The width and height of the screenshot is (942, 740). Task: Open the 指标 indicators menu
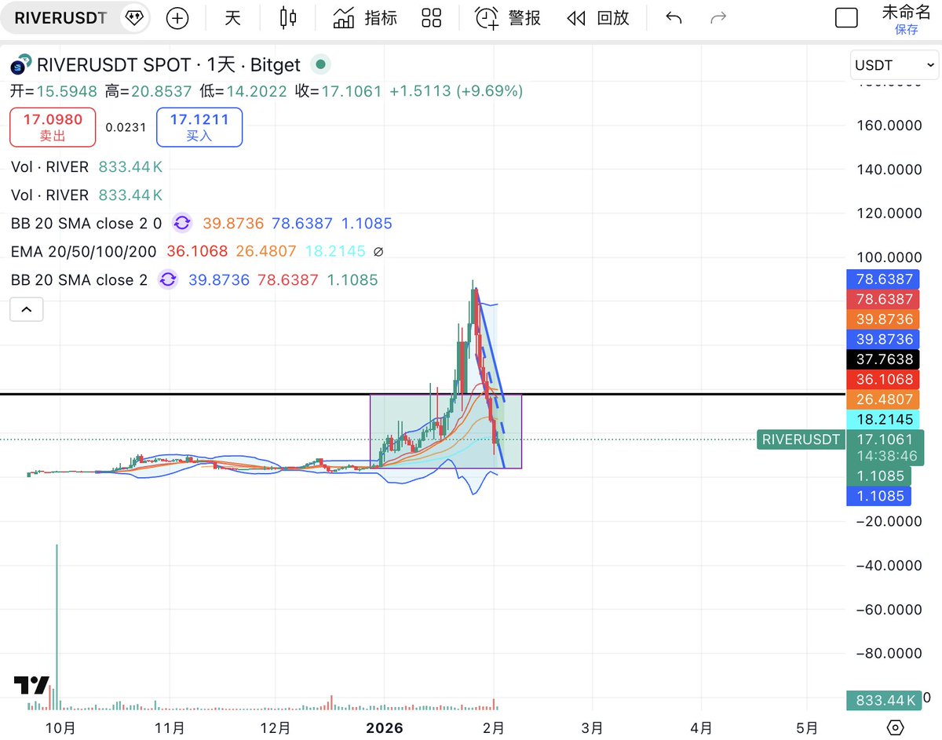click(365, 18)
